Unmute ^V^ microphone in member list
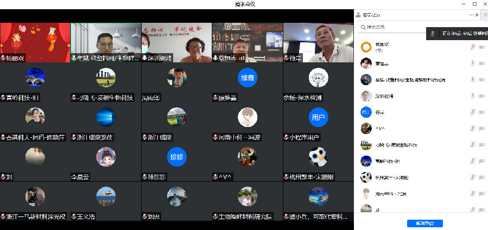 pyautogui.click(x=472, y=128)
